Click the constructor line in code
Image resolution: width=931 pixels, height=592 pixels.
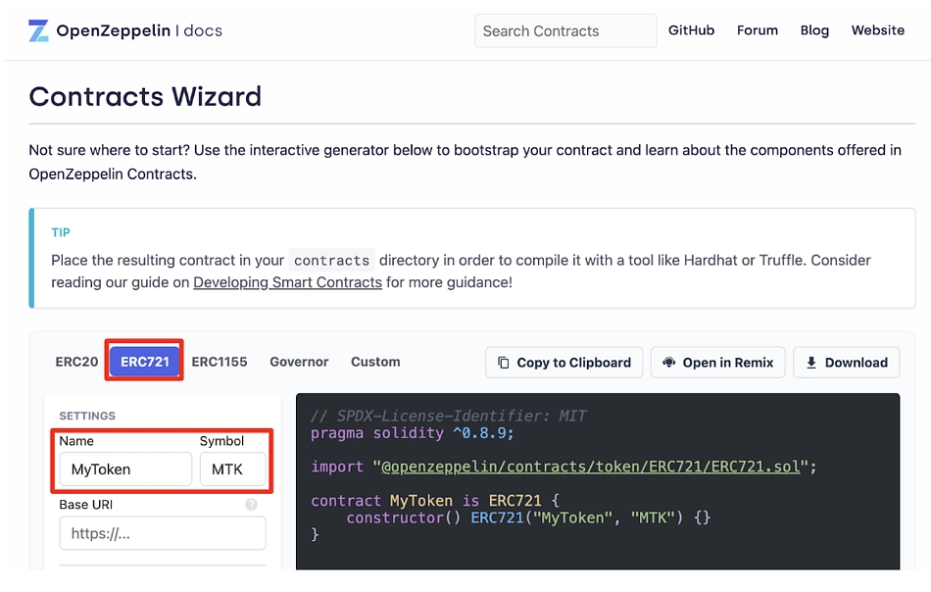click(528, 518)
